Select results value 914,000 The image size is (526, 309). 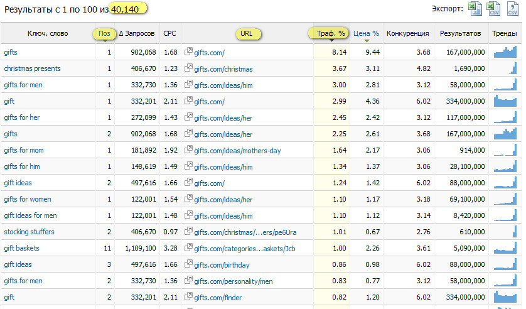[x=472, y=150]
